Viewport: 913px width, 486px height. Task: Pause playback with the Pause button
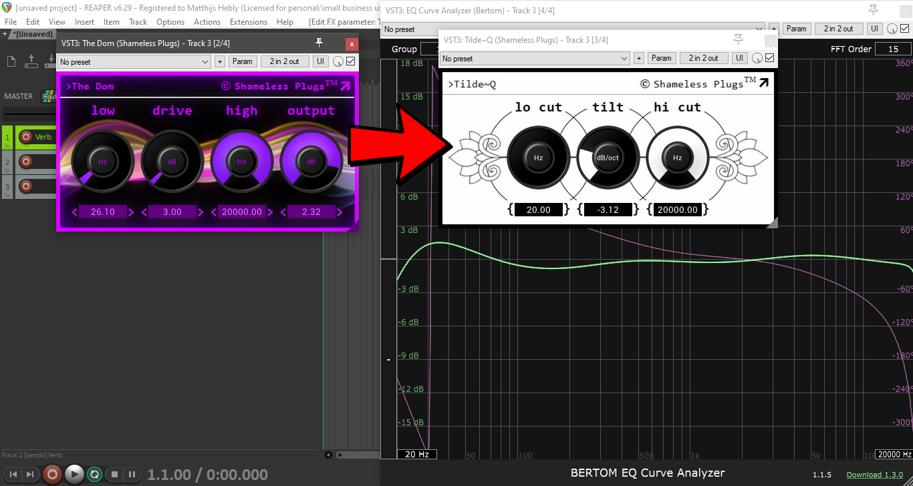tap(132, 474)
